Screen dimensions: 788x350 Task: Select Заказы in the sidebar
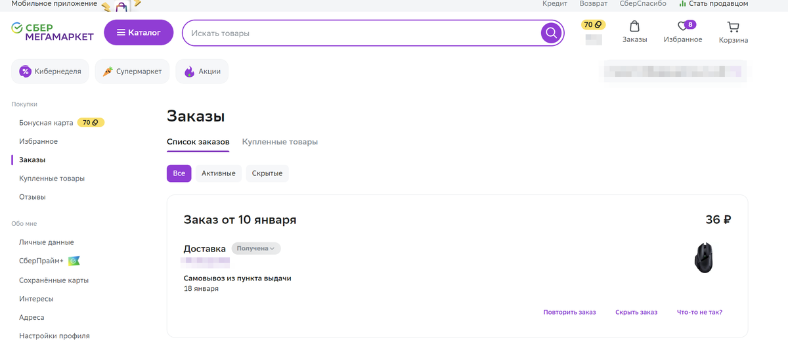tap(32, 160)
